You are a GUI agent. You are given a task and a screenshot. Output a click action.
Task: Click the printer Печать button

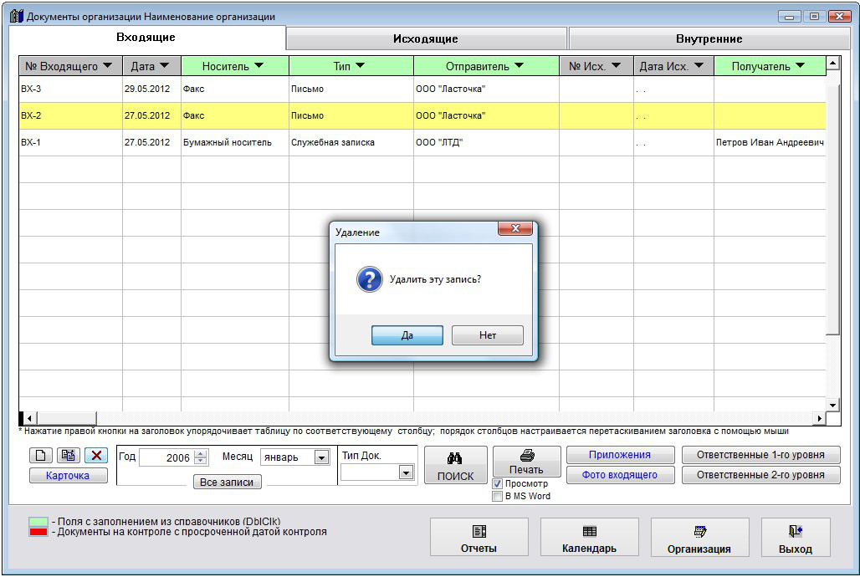(526, 462)
